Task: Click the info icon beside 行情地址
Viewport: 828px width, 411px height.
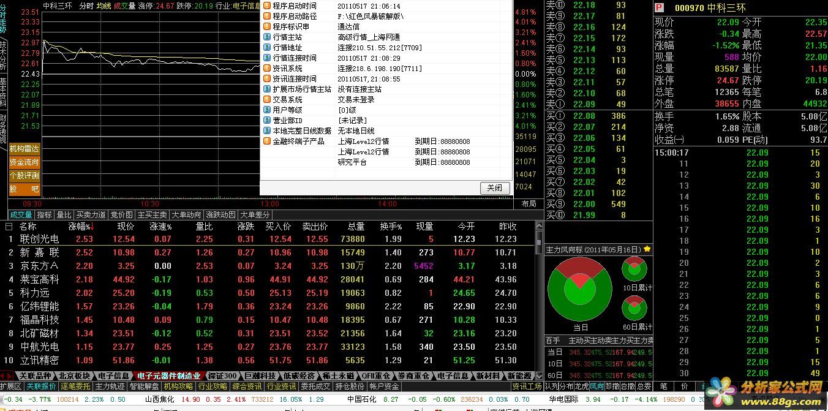Action: pos(266,47)
